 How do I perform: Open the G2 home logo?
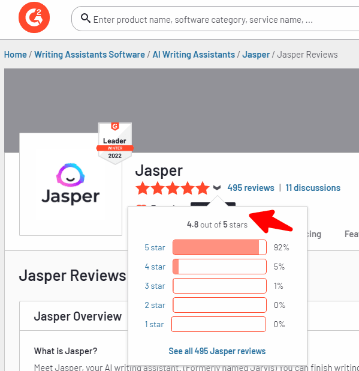(x=34, y=17)
